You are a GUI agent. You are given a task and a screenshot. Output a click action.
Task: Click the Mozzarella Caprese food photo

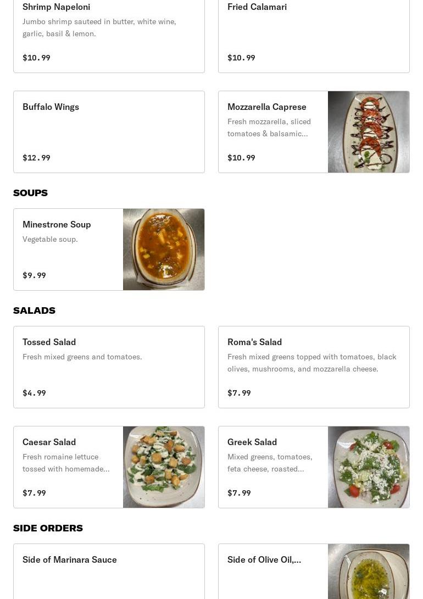click(x=368, y=132)
